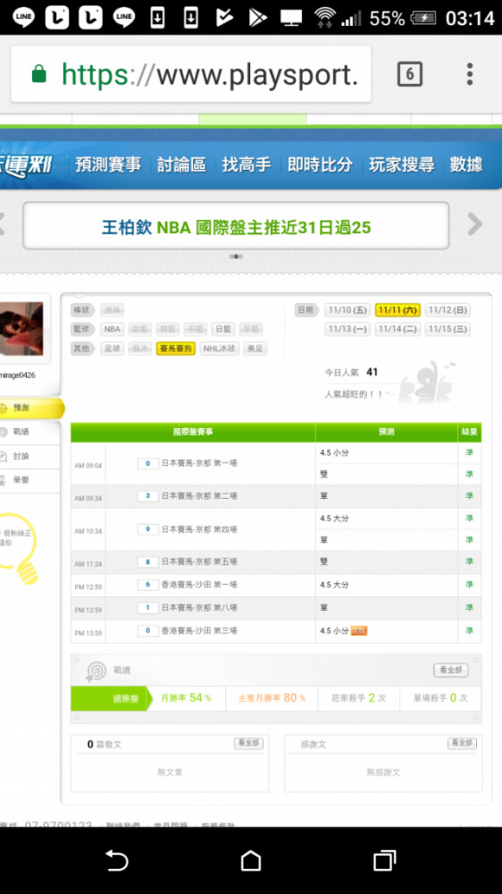
Task: Tap the recent apps square icon
Action: pyautogui.click(x=385, y=860)
